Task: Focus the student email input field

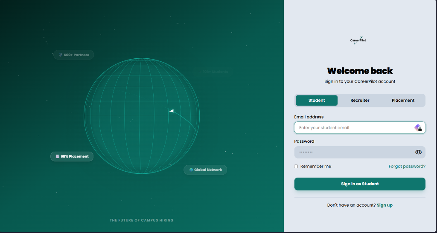Action: [x=359, y=128]
